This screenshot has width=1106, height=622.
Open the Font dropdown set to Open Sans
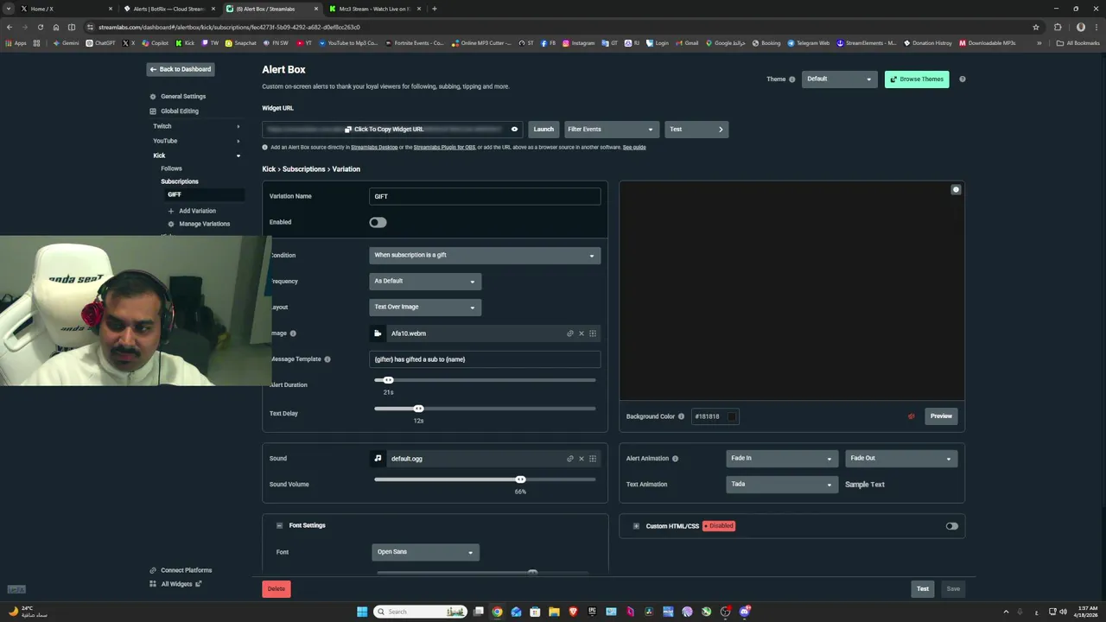[425, 552]
